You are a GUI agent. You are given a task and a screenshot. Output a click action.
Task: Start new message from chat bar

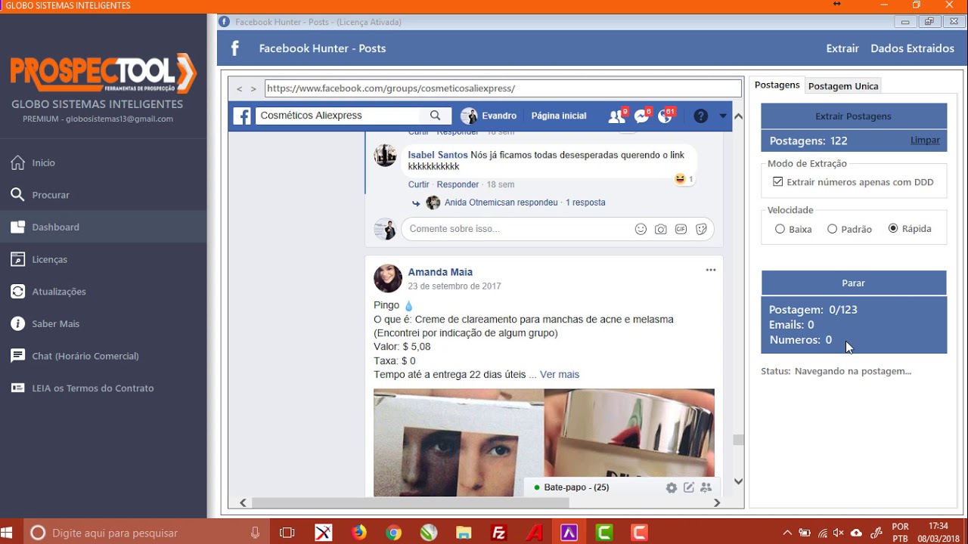click(689, 487)
